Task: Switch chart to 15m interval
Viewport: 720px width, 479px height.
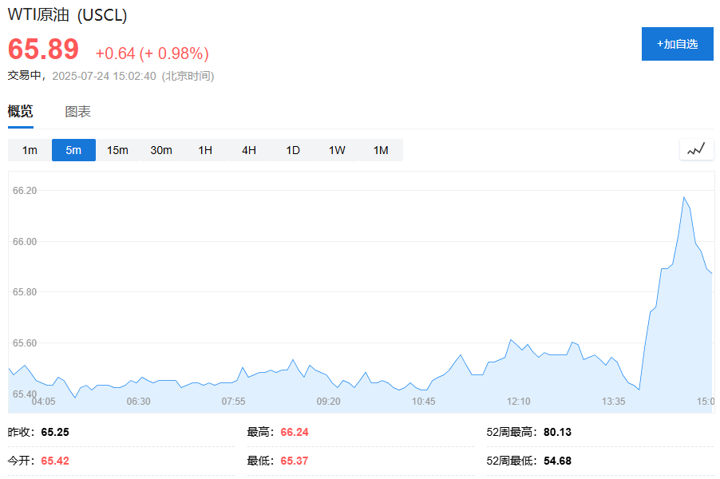Action: pos(117,150)
